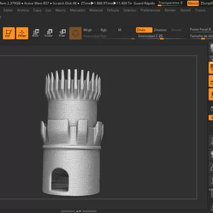Enable the Mrgb color mode
The width and height of the screenshot is (213, 213).
coord(87,30)
